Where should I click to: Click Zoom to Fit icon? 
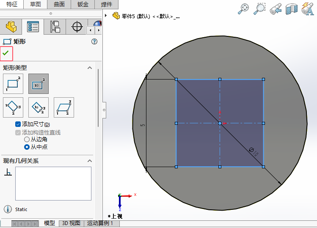point(243,9)
